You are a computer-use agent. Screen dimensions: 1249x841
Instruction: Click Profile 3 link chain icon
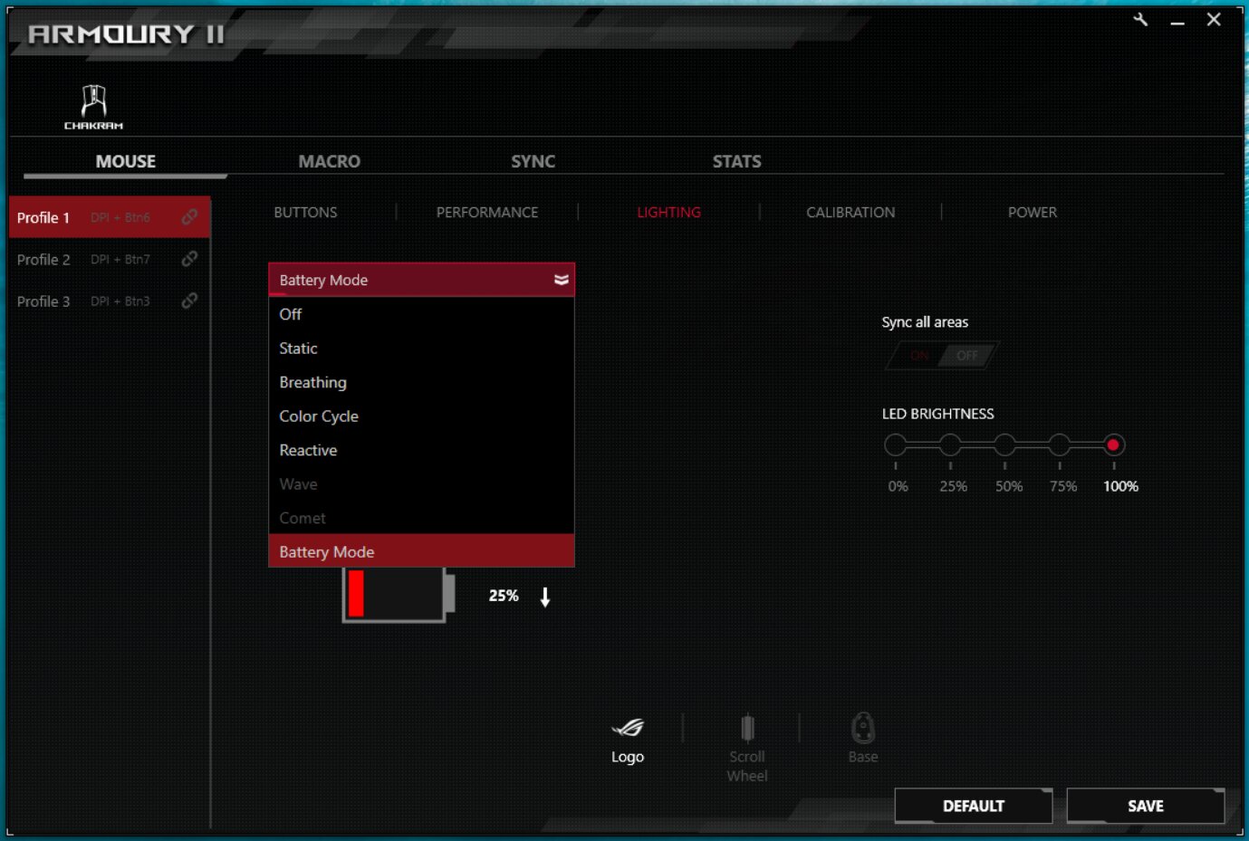point(189,301)
